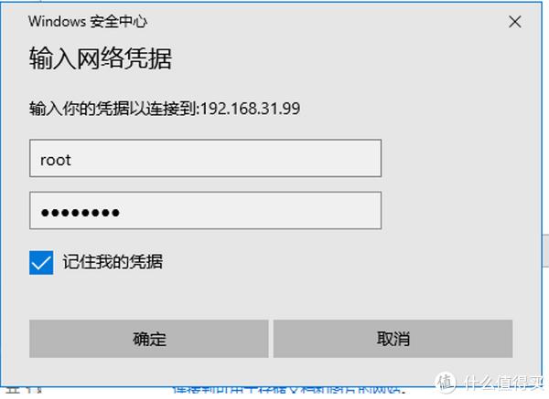Click the 192.168.31.99 address text
Viewport: 549px width, 399px height.
pos(251,109)
